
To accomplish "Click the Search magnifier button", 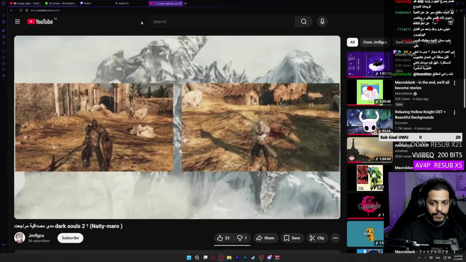I will (x=304, y=21).
